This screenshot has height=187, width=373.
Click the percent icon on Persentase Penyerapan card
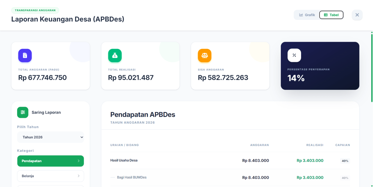tap(294, 55)
